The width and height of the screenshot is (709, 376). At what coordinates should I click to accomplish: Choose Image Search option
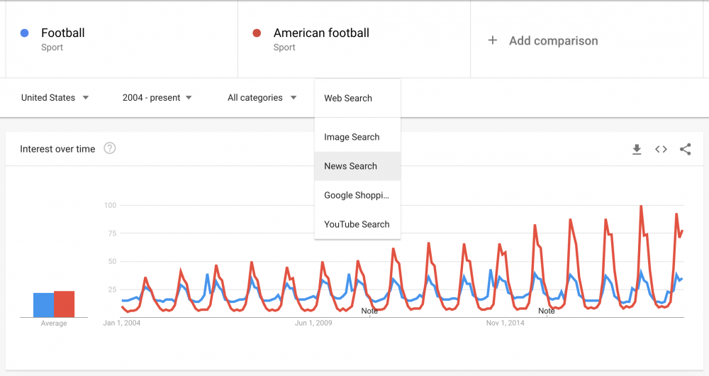pos(352,137)
